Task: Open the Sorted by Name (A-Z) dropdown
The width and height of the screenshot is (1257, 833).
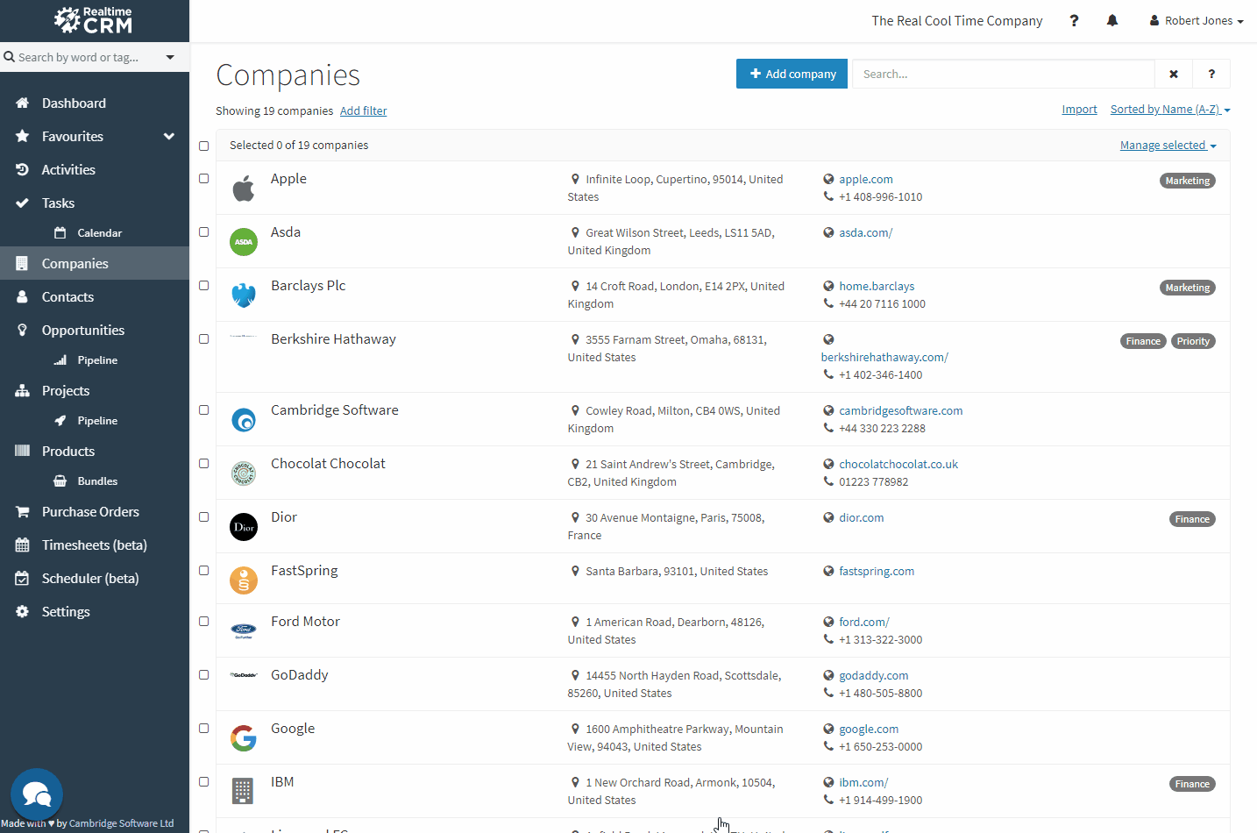Action: coord(1170,110)
